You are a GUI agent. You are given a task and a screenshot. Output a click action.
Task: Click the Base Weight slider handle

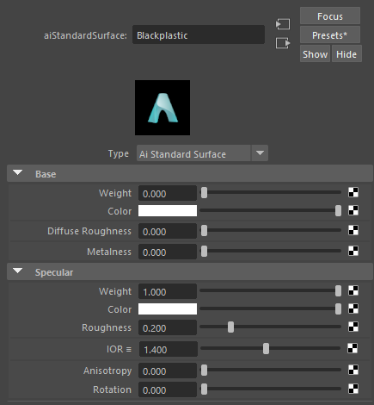(204, 192)
